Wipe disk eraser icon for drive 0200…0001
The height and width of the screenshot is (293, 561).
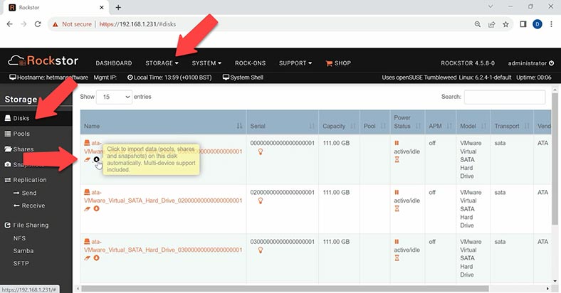coord(88,208)
